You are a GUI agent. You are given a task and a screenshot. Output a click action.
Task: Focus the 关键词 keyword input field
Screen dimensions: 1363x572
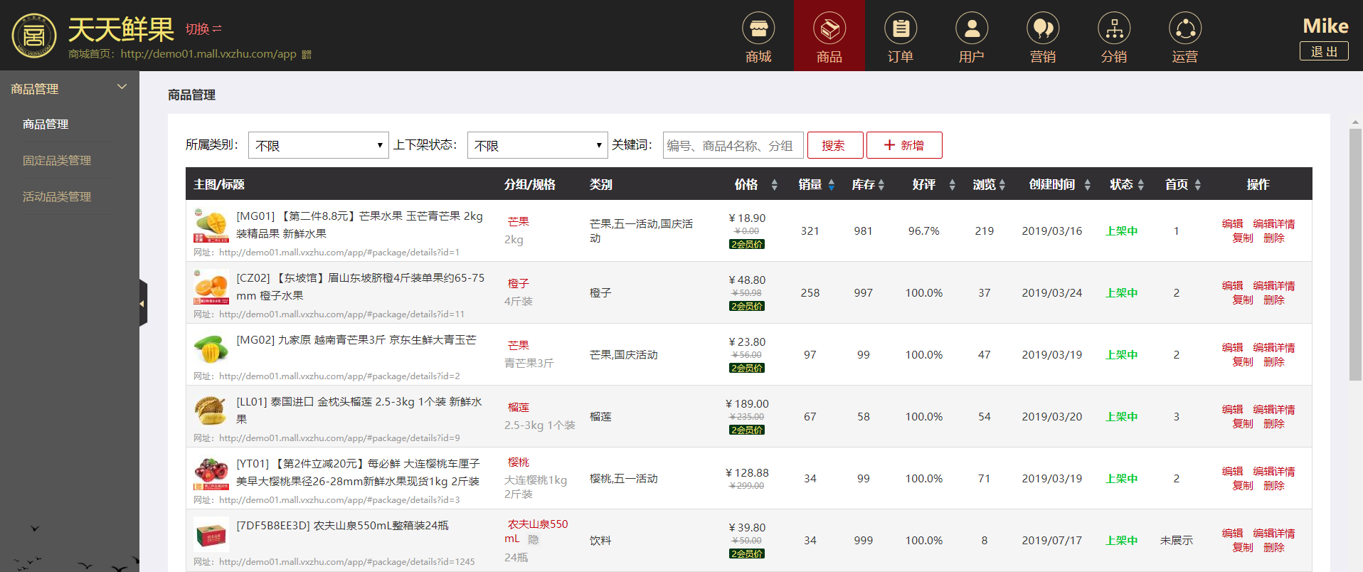(733, 145)
